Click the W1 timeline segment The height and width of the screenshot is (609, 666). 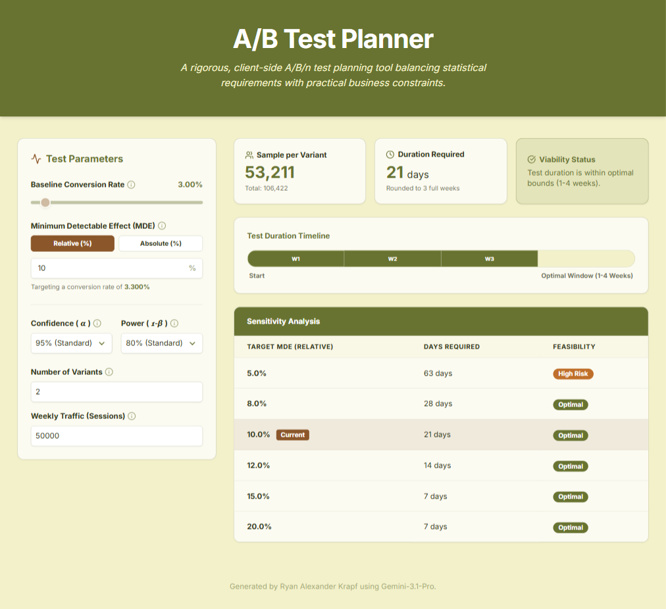click(295, 259)
